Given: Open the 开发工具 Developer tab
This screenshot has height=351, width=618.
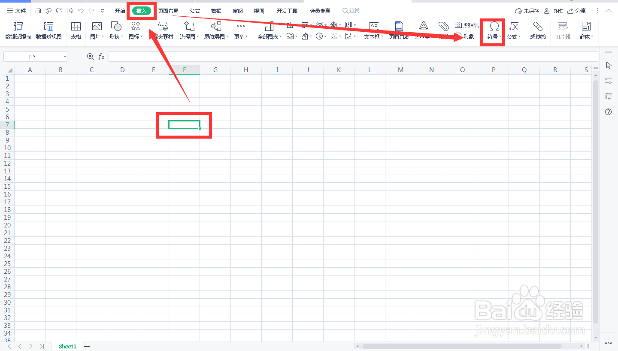Looking at the screenshot, I should point(287,11).
